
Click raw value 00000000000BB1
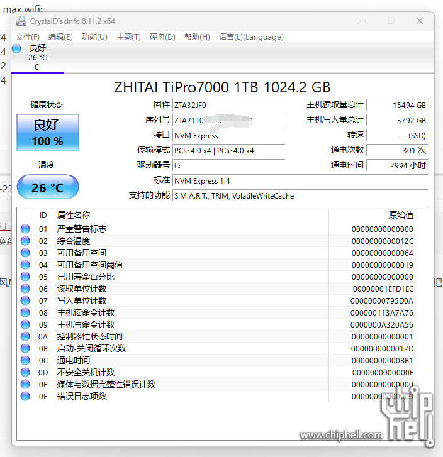pos(383,361)
